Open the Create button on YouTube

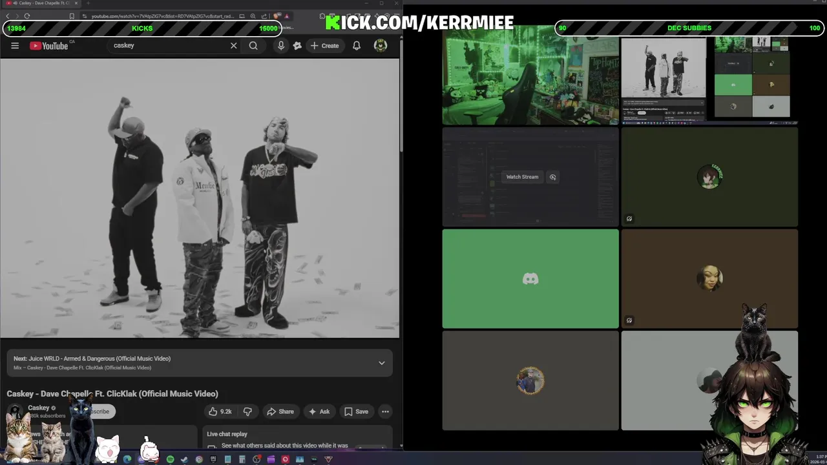pos(325,46)
